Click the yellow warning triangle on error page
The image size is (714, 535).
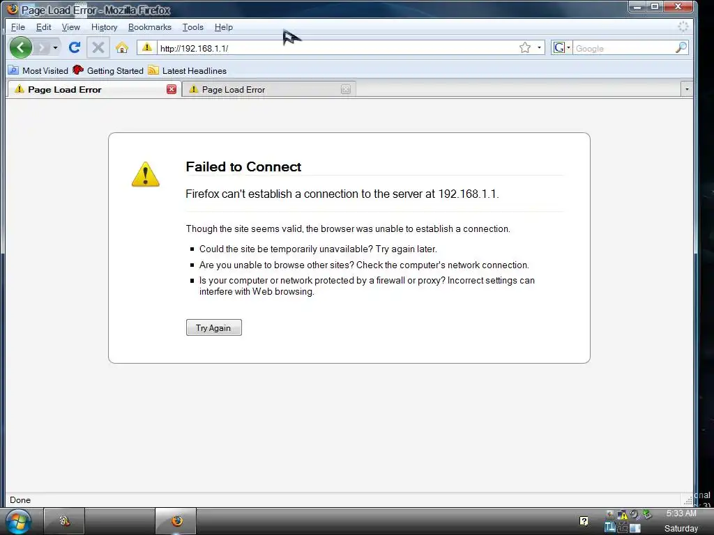click(x=145, y=174)
